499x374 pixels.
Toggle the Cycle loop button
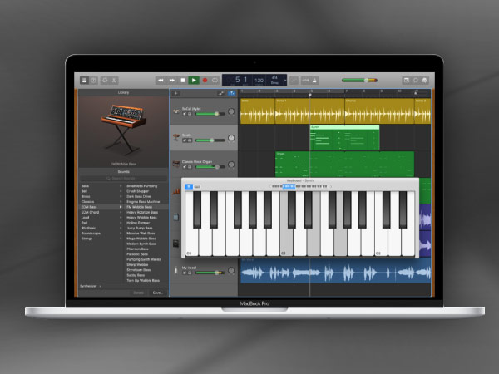tap(215, 81)
